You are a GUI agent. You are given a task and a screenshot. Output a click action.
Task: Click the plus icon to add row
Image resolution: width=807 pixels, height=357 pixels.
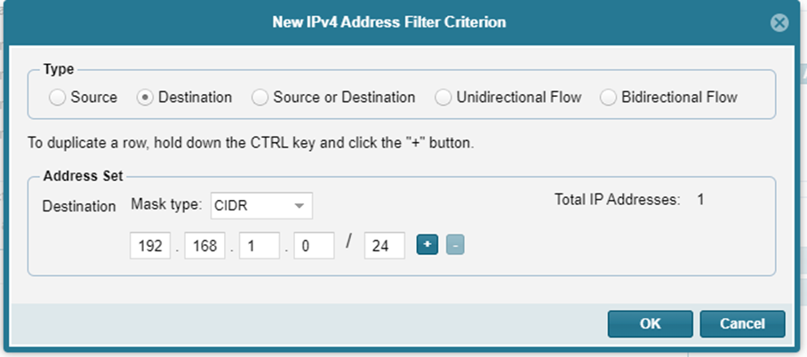click(x=427, y=245)
